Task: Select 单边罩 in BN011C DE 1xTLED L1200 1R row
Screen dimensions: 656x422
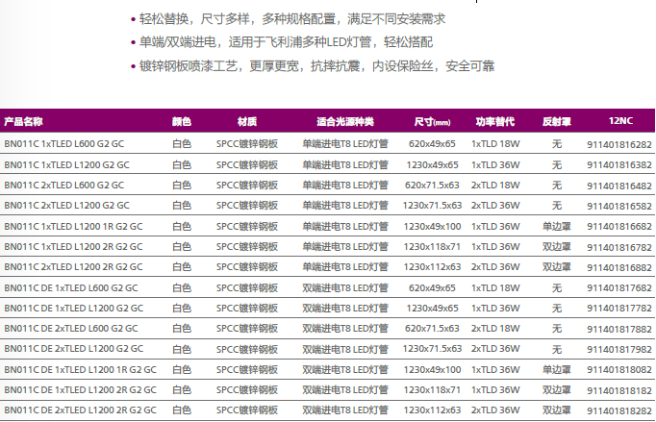Action: 557,369
